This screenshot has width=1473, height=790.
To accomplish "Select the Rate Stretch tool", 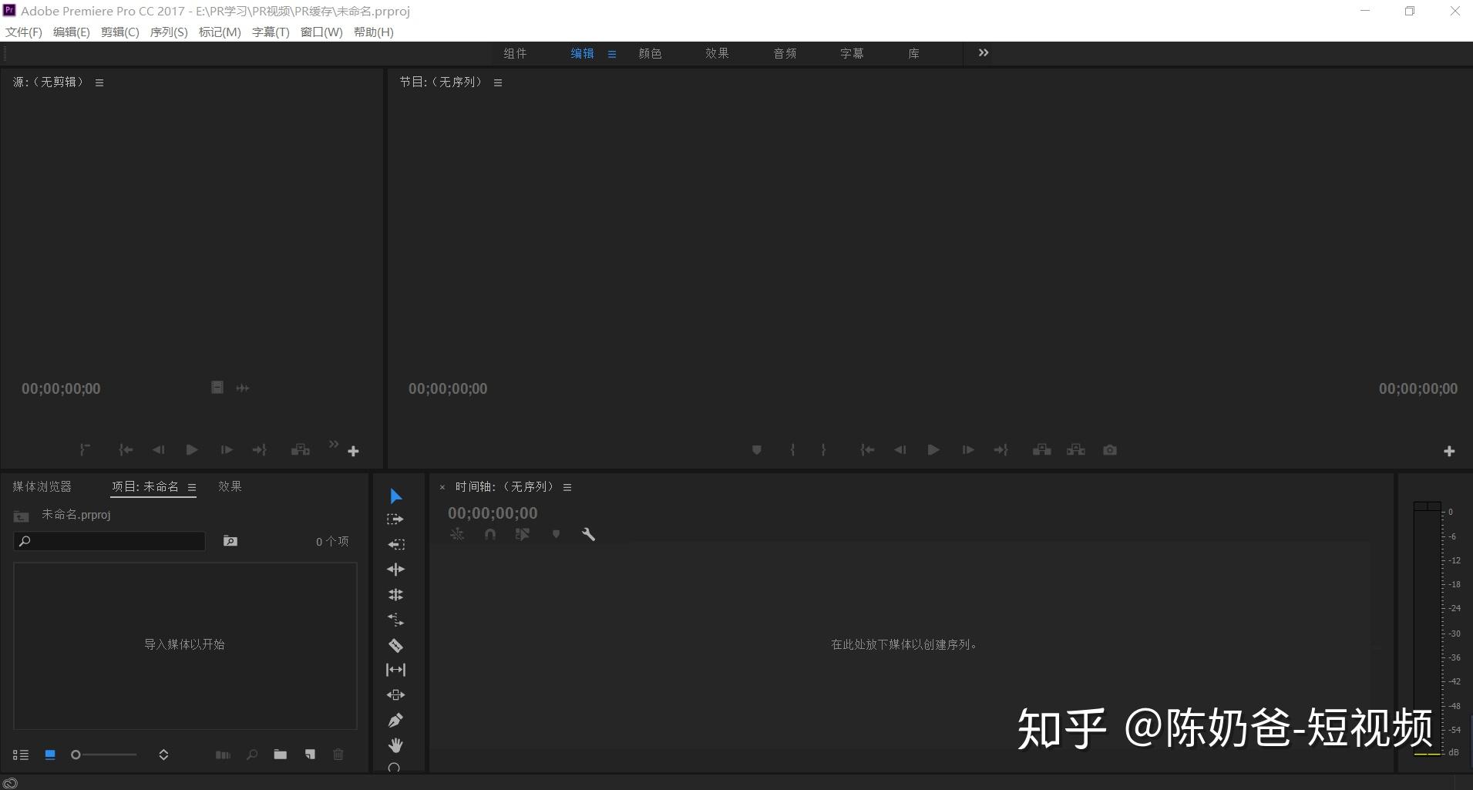I will (x=395, y=620).
